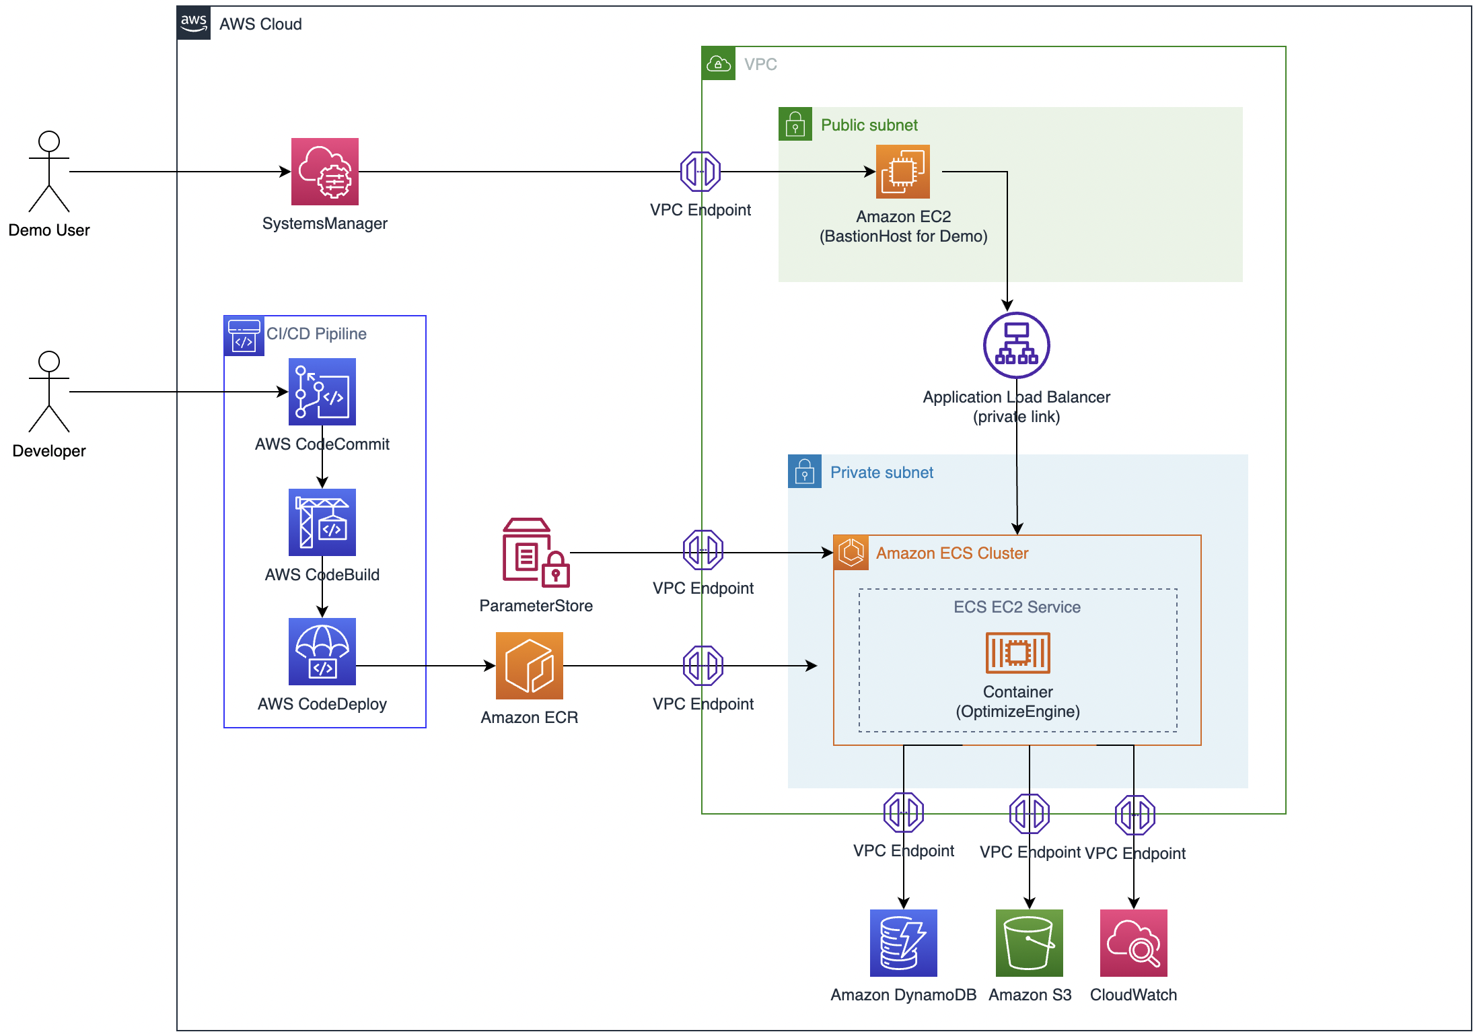The image size is (1475, 1034).
Task: Click the Demo User figure
Action: coord(48,171)
